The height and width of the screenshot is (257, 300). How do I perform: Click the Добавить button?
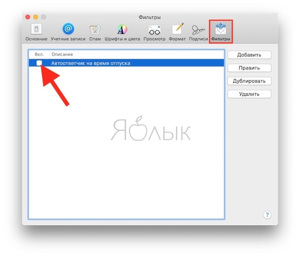249,55
